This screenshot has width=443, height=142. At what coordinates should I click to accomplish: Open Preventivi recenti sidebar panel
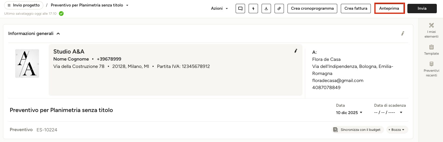tap(432, 69)
